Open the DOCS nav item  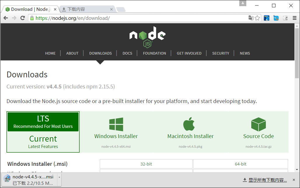point(128,53)
